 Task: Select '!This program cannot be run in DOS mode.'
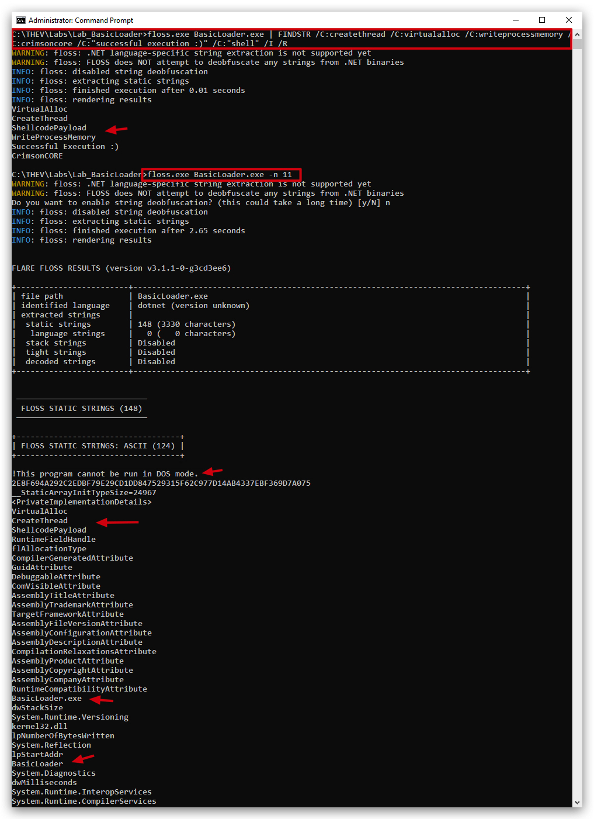(105, 474)
